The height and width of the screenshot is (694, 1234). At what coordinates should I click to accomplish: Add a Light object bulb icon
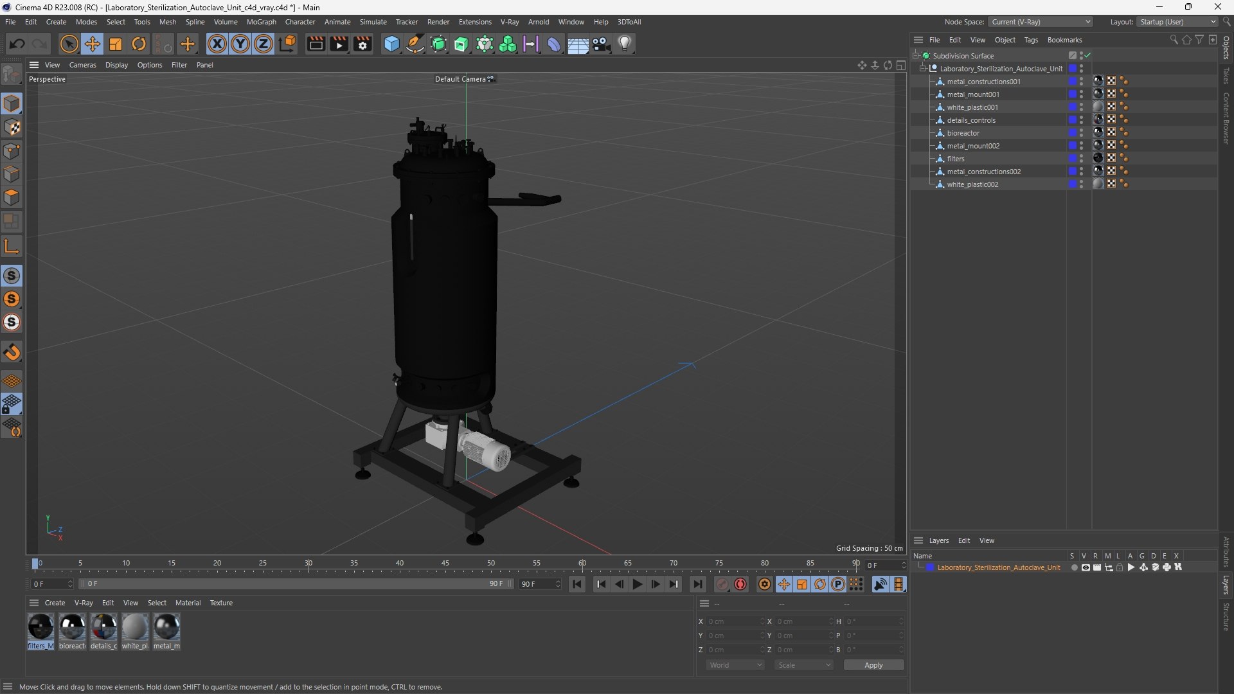click(625, 44)
